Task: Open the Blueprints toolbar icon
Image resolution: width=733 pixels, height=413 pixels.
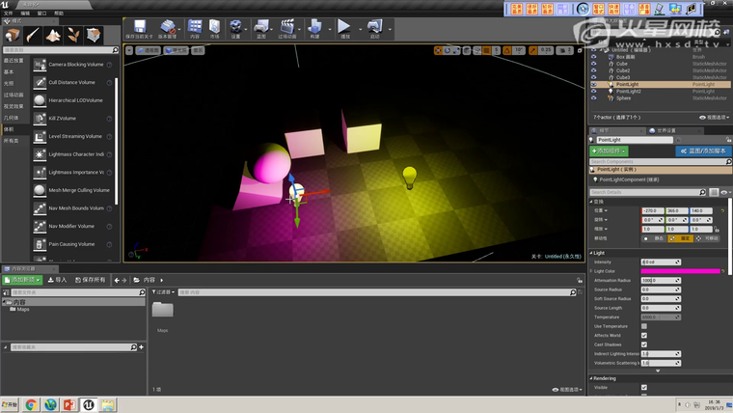Action: click(x=261, y=28)
